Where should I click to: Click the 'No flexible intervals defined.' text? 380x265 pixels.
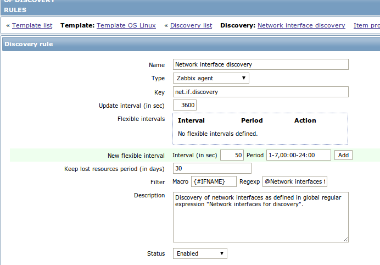coord(217,134)
